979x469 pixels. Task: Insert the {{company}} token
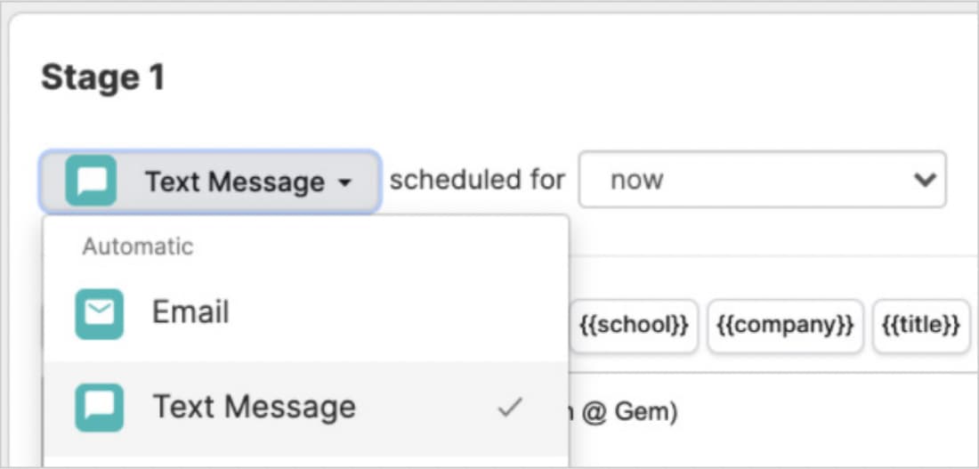tap(786, 326)
